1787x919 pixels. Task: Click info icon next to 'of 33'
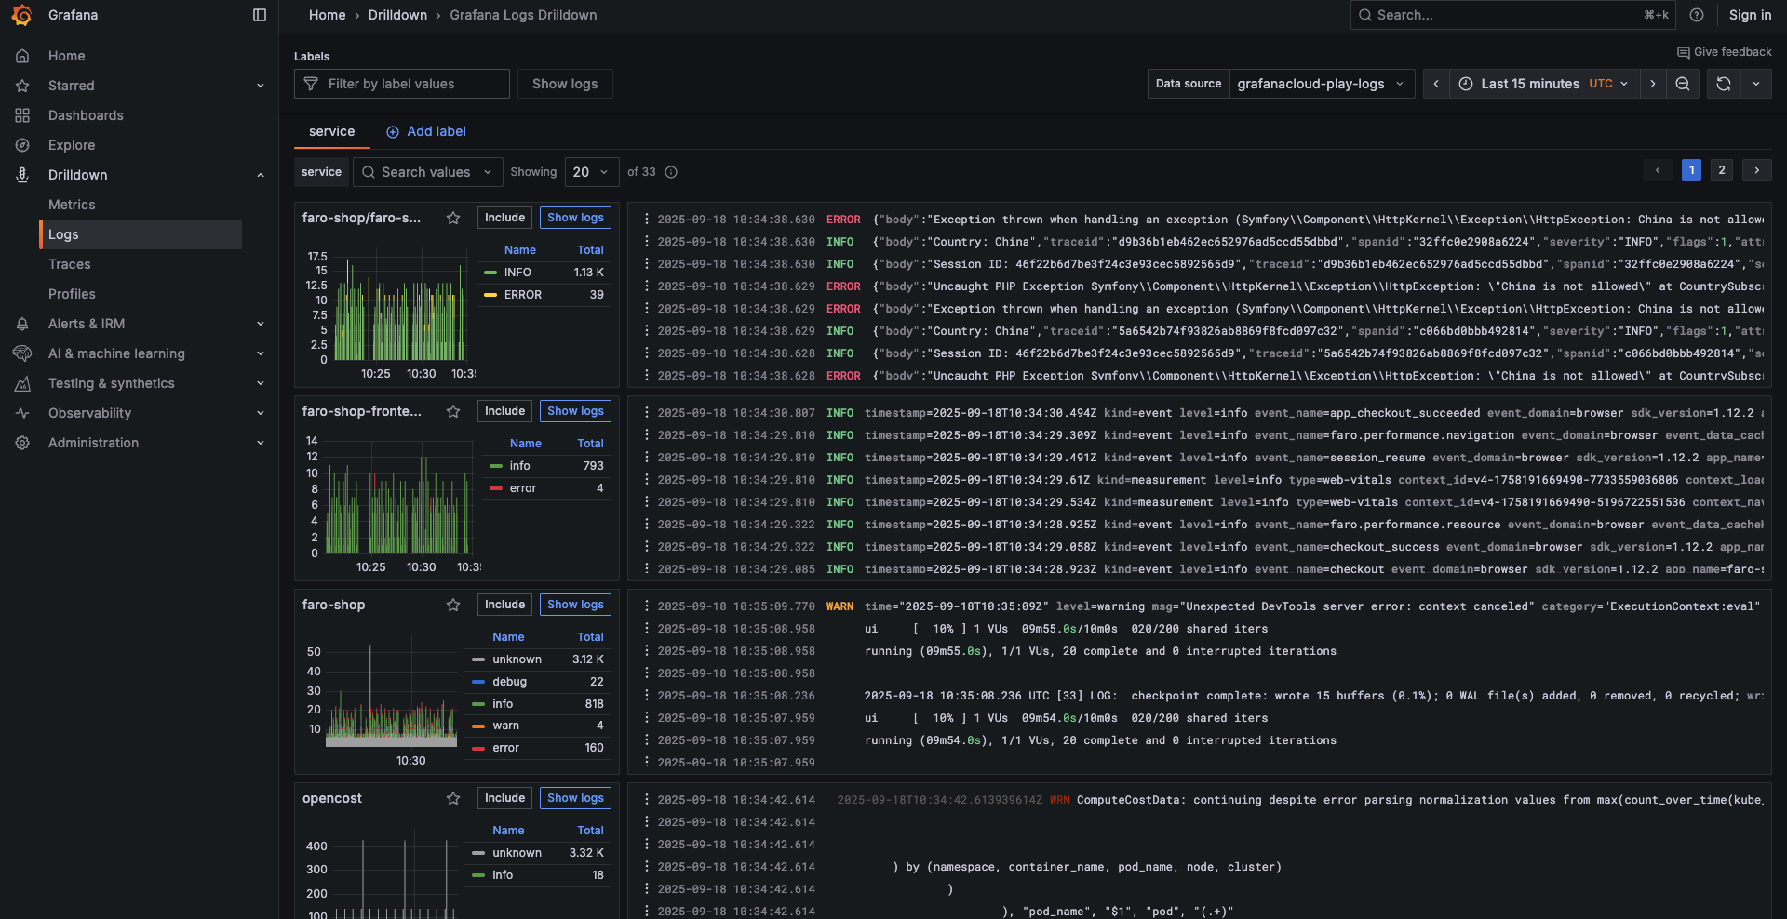671,172
